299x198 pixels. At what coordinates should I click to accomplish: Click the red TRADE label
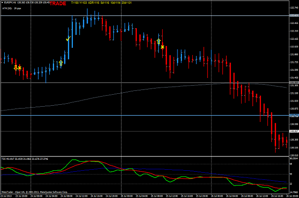[58, 3]
